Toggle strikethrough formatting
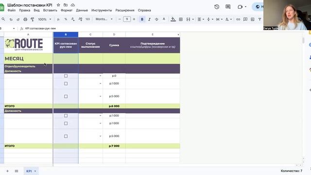 156,19
